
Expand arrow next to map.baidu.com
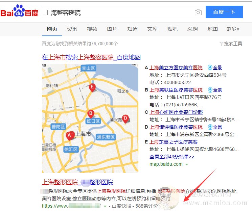(187, 164)
